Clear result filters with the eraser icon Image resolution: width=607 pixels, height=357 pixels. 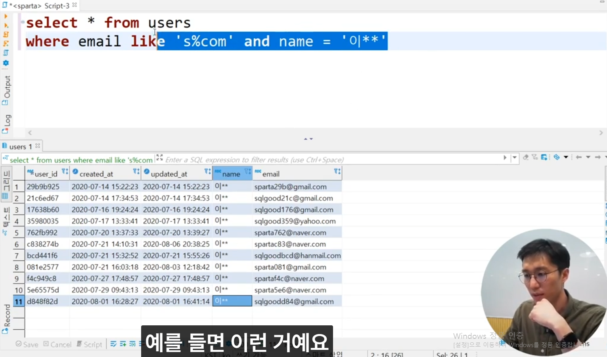click(x=526, y=157)
